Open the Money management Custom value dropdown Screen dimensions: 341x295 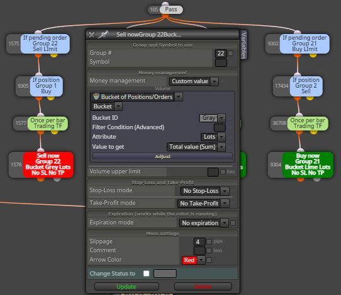click(194, 81)
